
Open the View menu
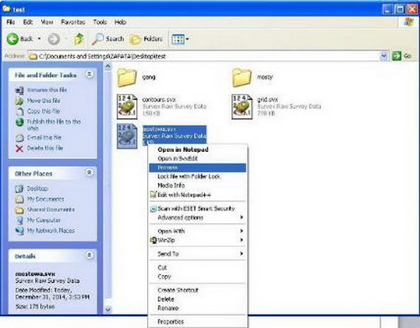pos(47,22)
